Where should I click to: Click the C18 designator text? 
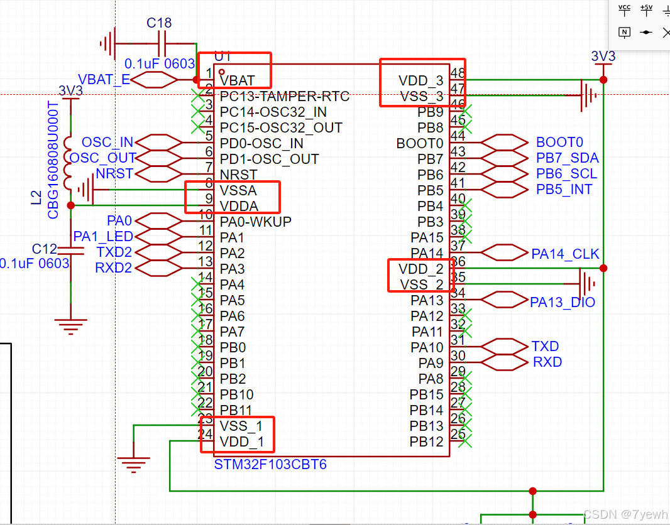tap(159, 23)
